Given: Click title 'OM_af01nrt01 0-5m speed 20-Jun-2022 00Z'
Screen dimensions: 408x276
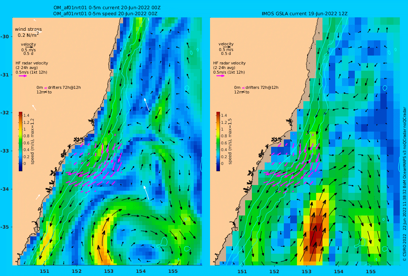Looking at the screenshot, I should point(105,13).
